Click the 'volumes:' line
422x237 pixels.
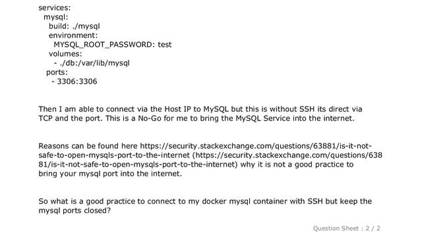coord(65,54)
